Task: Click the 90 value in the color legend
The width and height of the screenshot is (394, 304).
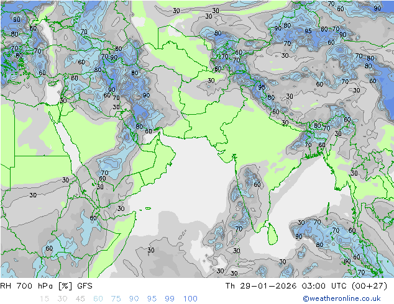Action: [x=134, y=299]
